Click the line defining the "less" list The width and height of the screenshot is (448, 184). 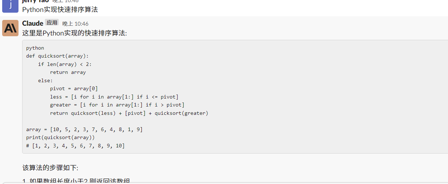point(114,97)
